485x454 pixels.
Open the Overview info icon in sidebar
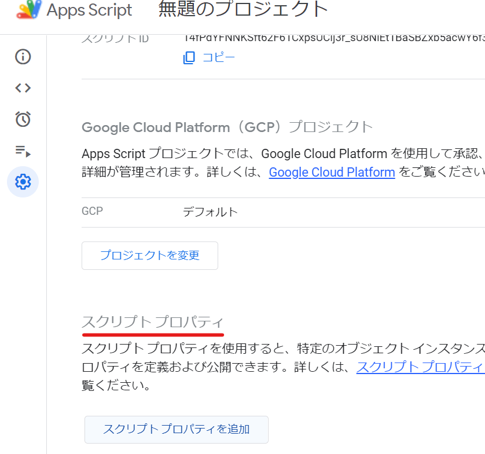[23, 57]
